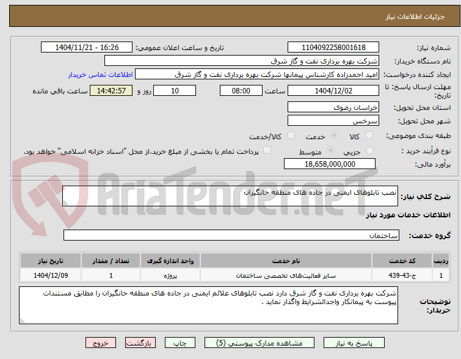Click the resize handle of description textbox
This screenshot has height=359, width=461.
click(65, 203)
